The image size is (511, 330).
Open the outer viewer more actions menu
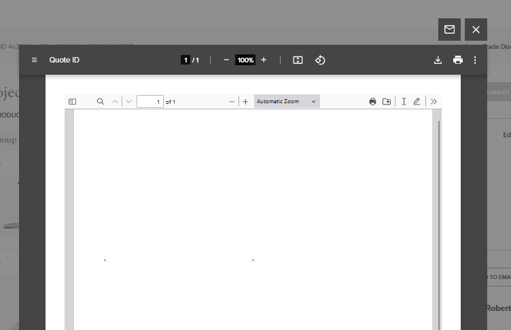(475, 60)
